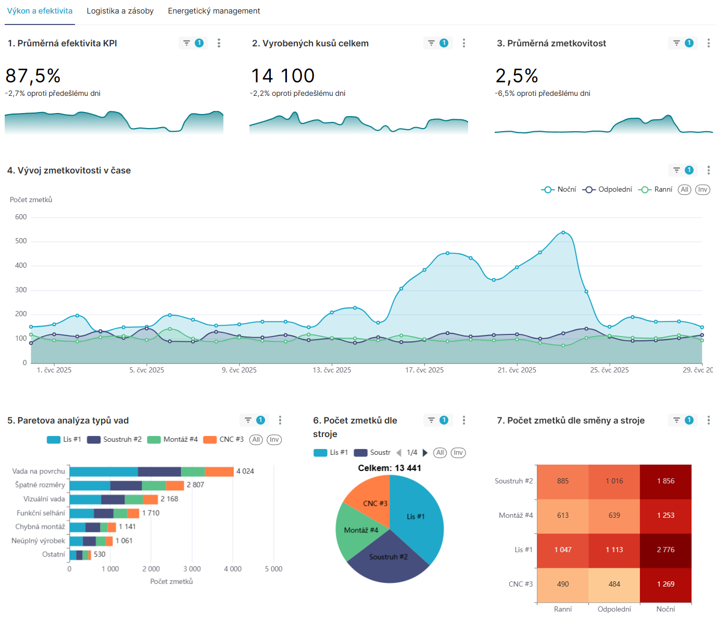
Task: Open options menu on Počet zmetků dle směny
Action: click(708, 420)
